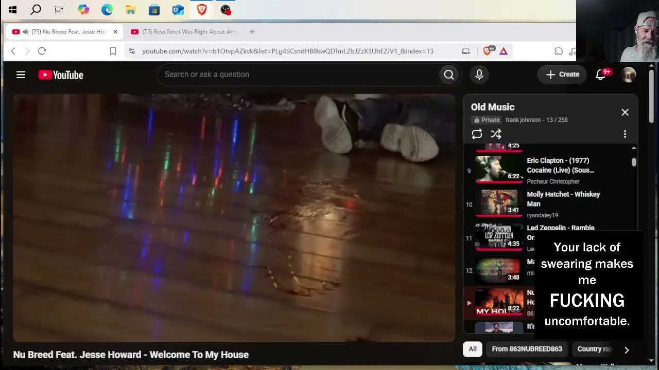Reload the current YouTube page
The width and height of the screenshot is (659, 370).
click(x=42, y=51)
